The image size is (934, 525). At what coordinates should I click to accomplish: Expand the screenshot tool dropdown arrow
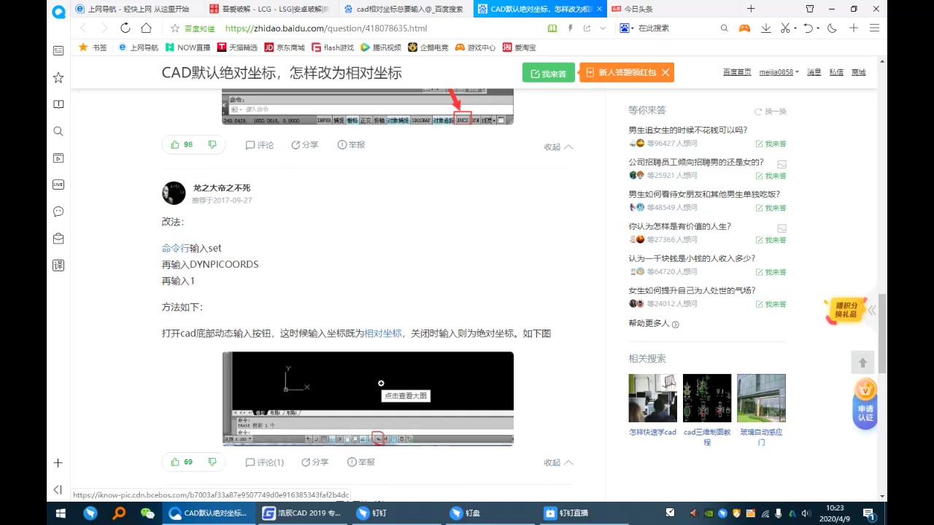pyautogui.click(x=795, y=28)
